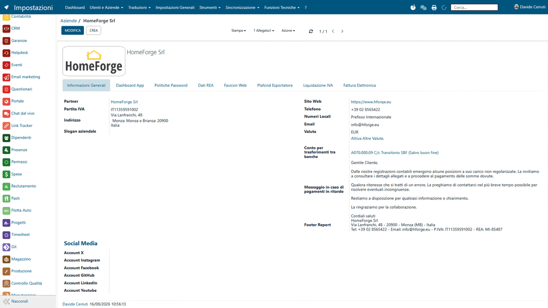548x308 pixels.
Task: Click the question mark help menu
Action: (306, 7)
